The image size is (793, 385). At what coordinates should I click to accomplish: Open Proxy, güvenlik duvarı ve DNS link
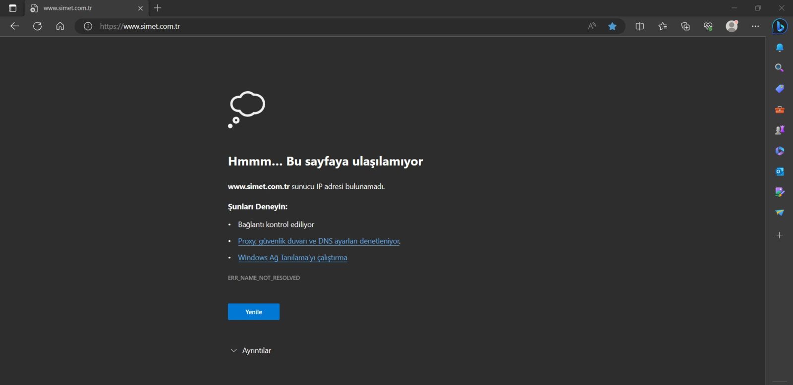click(x=318, y=241)
